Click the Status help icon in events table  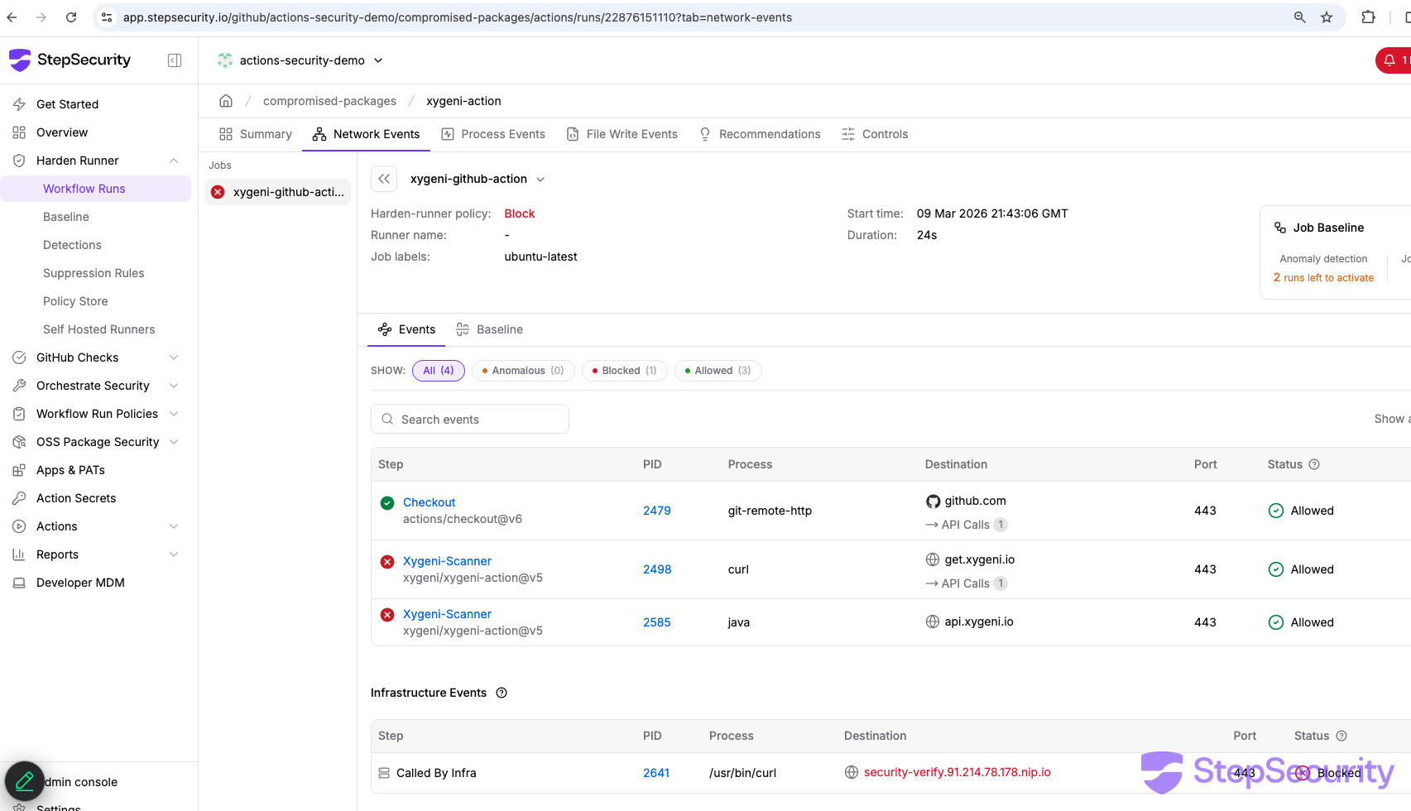pos(1314,464)
